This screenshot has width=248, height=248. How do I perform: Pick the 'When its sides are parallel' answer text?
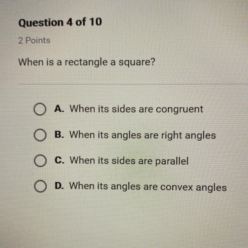click(x=129, y=161)
